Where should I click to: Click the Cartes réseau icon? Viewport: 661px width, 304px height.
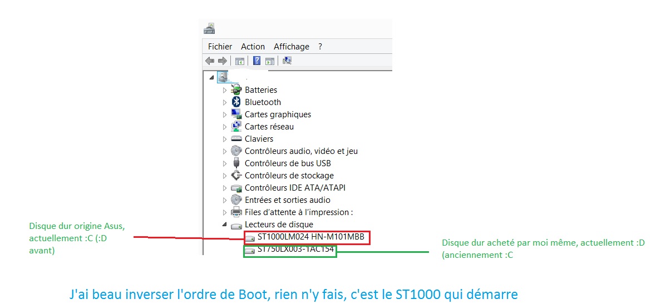click(x=236, y=126)
